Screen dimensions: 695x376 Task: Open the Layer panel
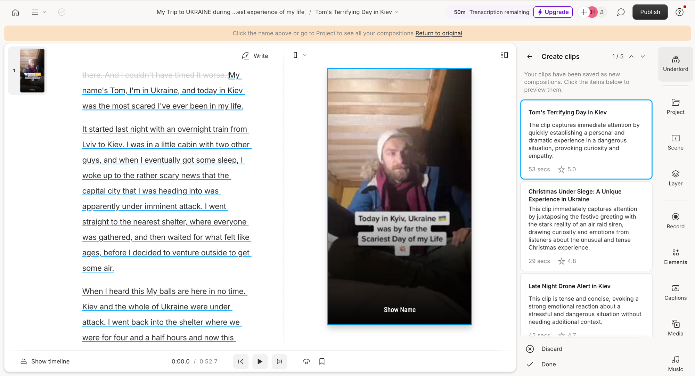(x=675, y=178)
